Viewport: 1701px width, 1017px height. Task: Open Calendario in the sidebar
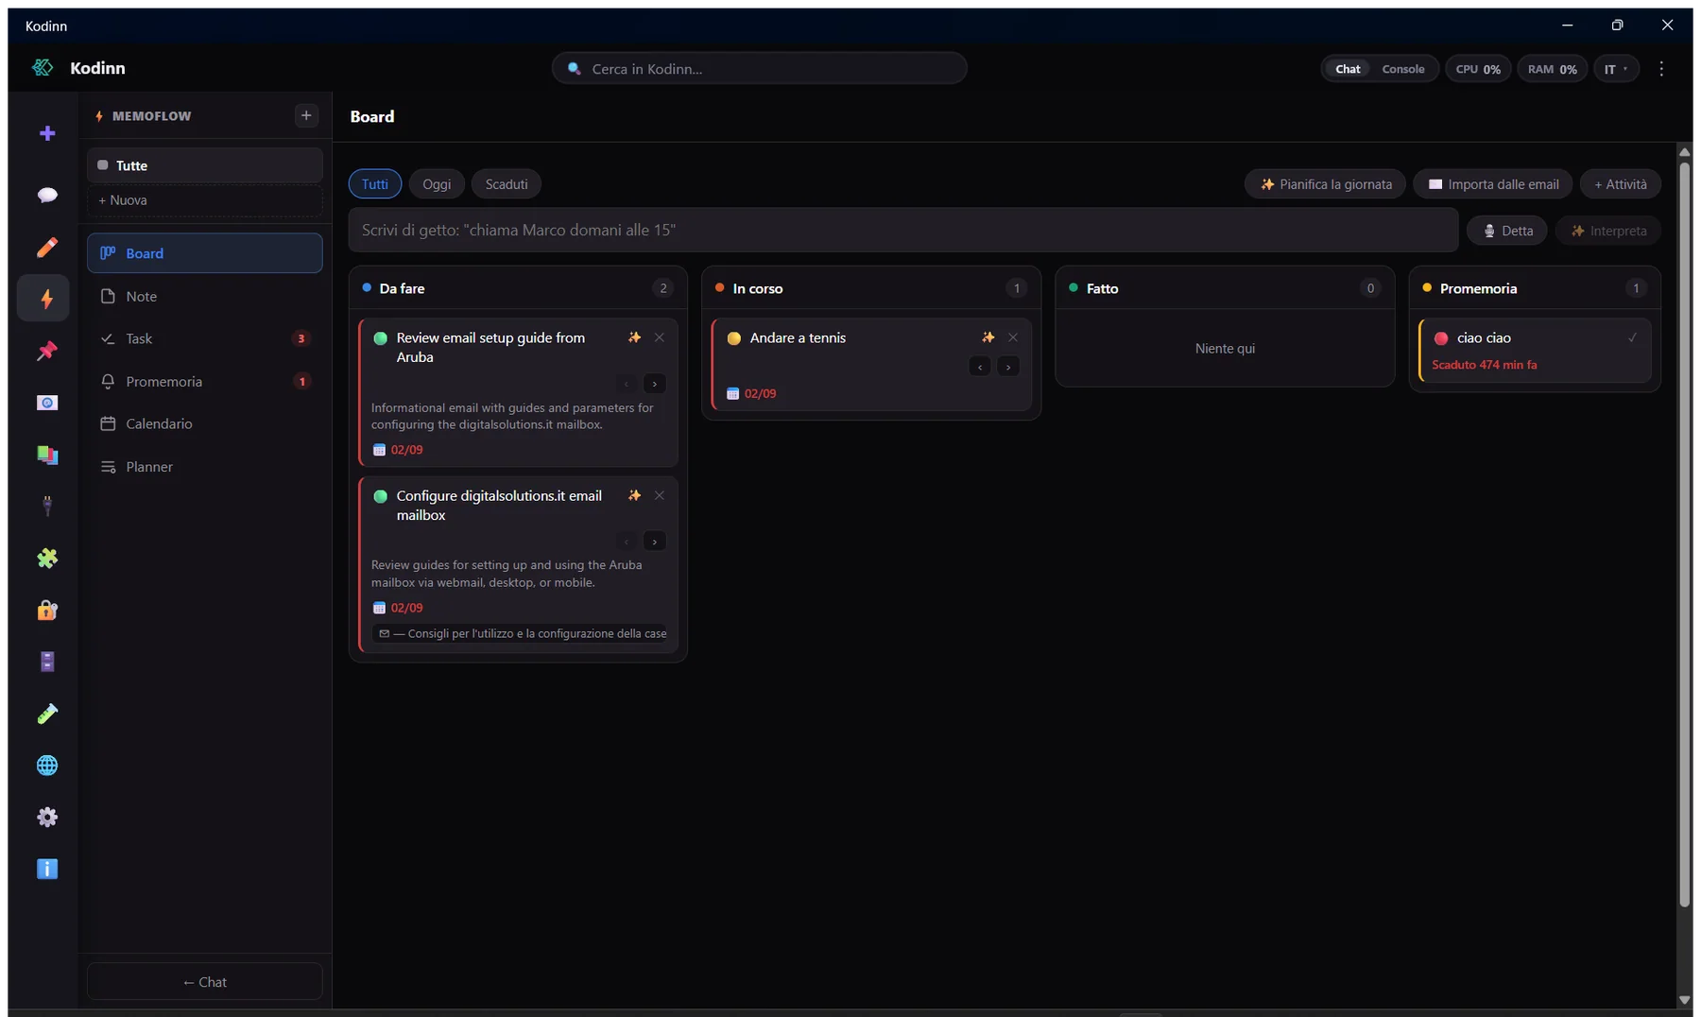pyautogui.click(x=205, y=423)
